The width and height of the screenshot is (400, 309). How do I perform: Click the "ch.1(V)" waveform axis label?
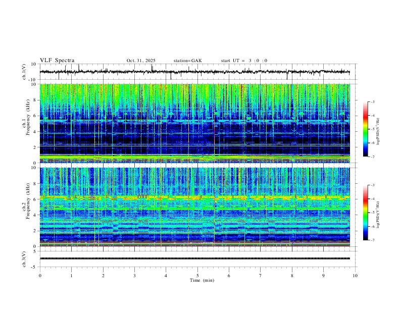click(24, 72)
